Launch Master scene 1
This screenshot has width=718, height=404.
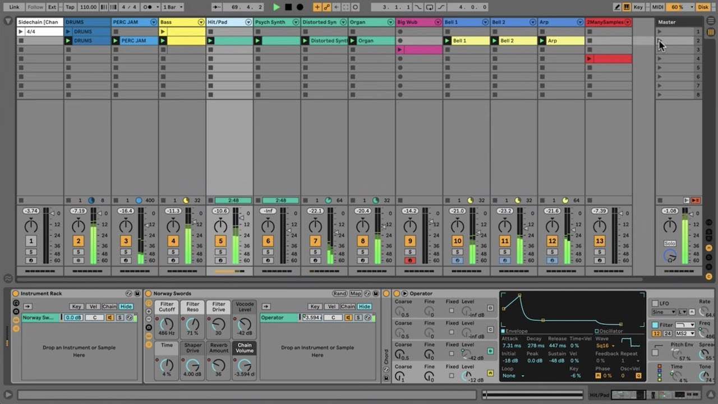point(660,31)
